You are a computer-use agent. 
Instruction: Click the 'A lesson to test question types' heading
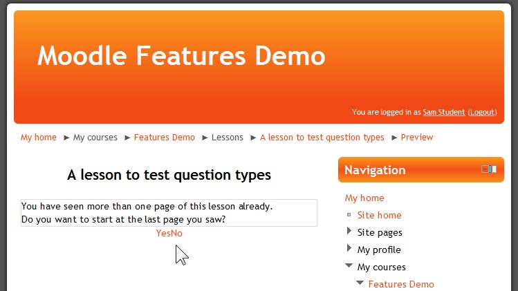point(169,175)
